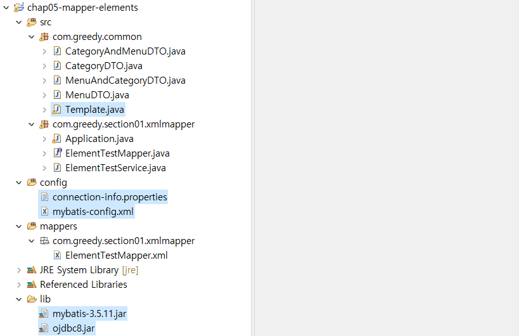Image resolution: width=519 pixels, height=336 pixels.
Task: Select the com.greedy.common label
Action: pos(97,37)
